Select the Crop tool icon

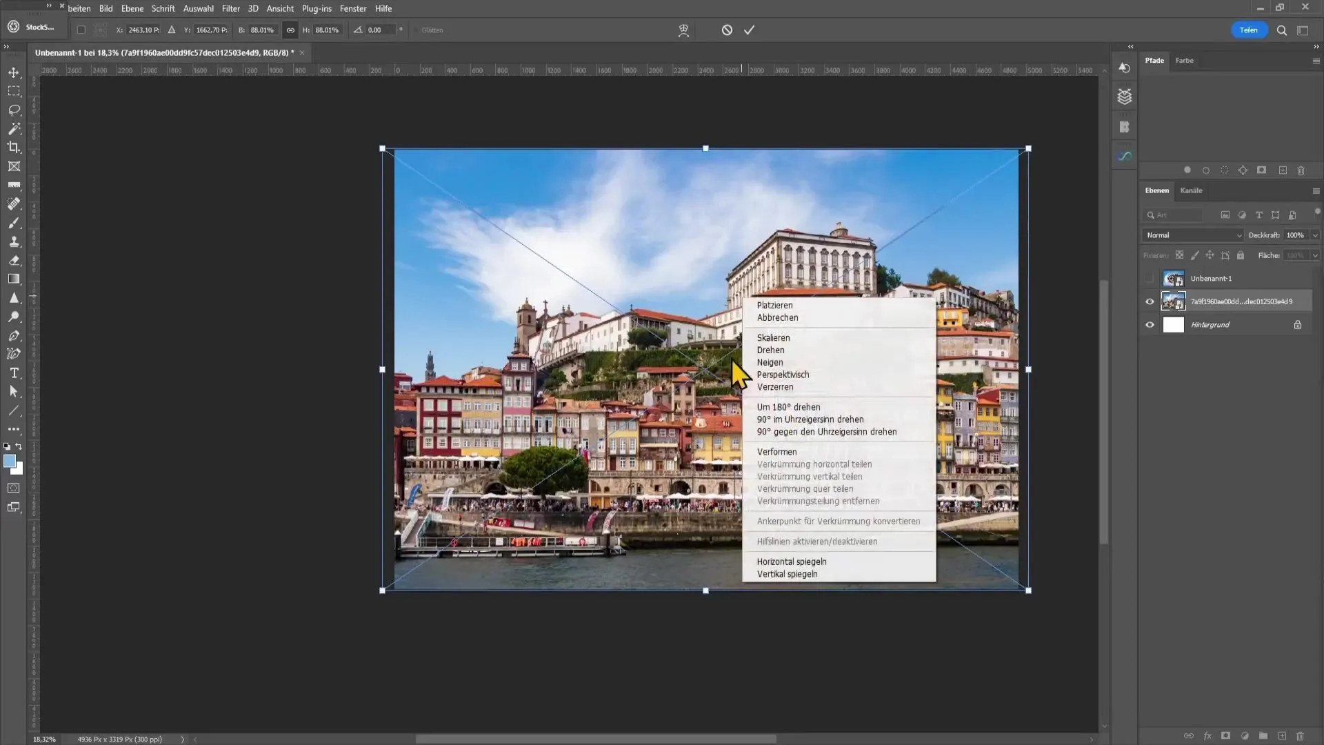point(14,146)
